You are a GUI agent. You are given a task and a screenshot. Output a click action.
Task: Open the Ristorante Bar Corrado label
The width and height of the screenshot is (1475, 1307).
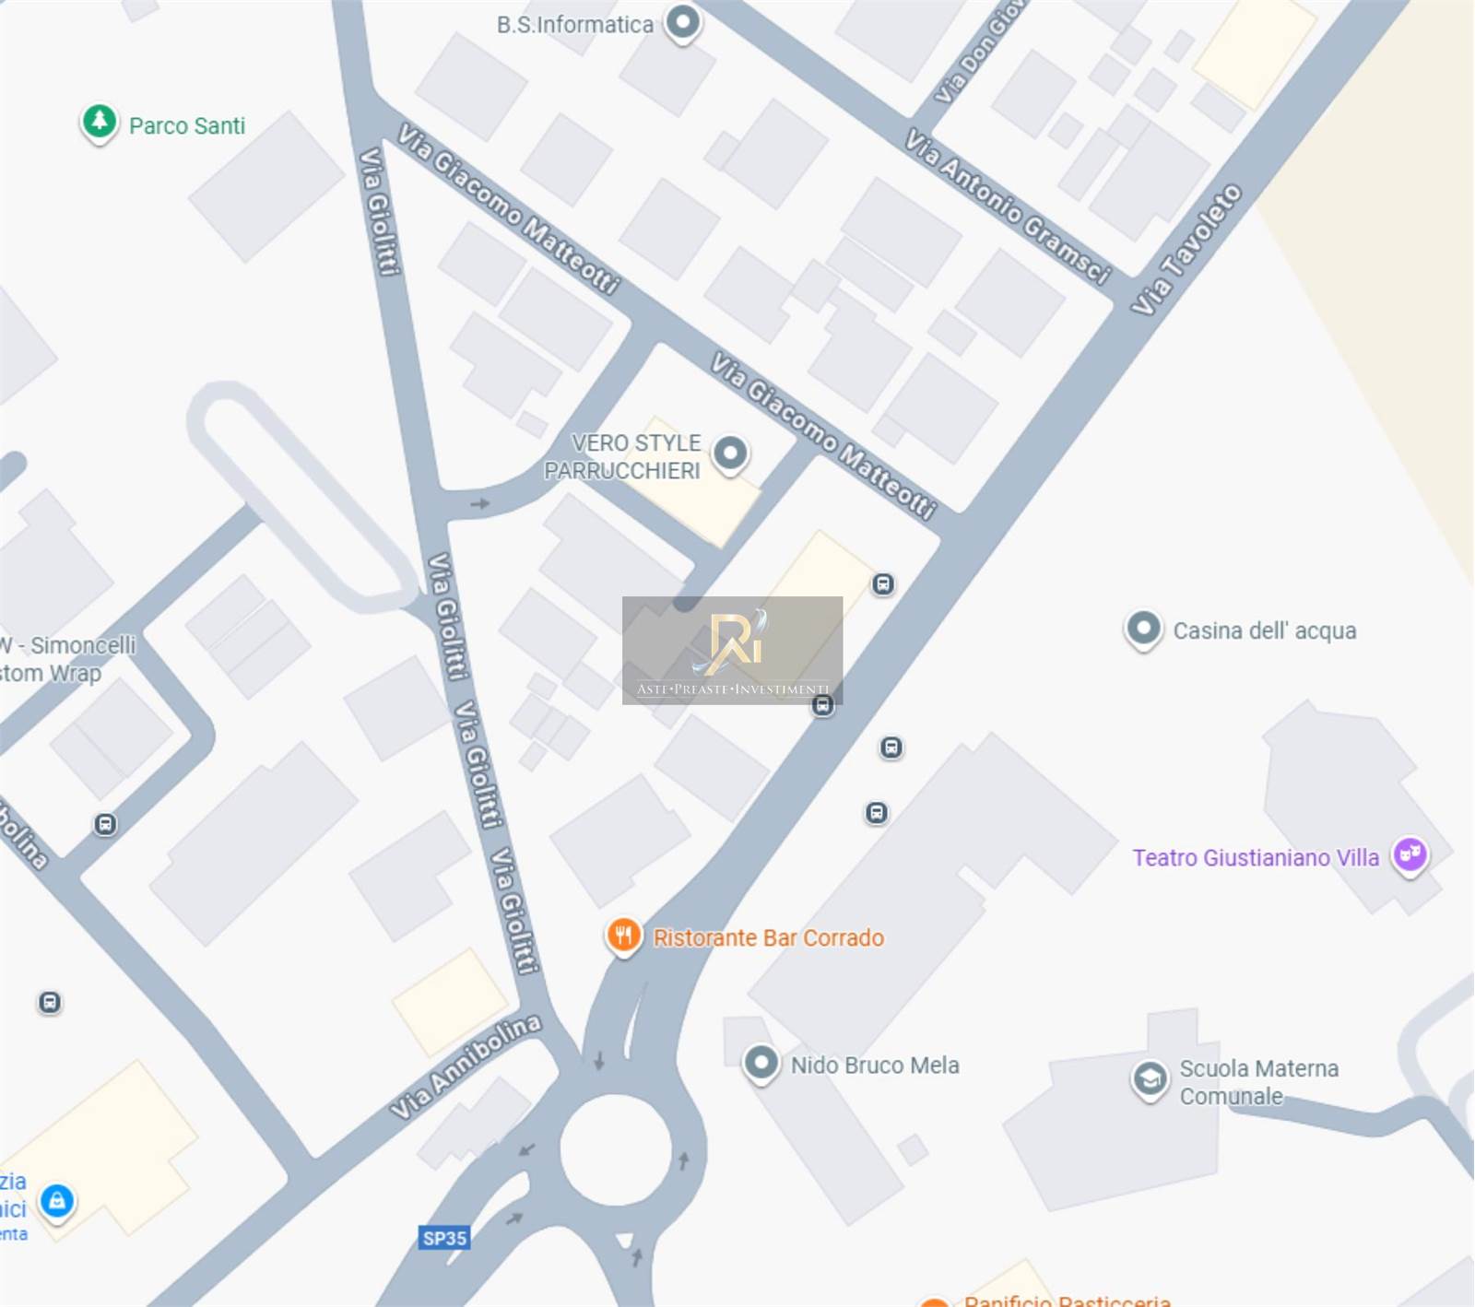click(x=769, y=937)
